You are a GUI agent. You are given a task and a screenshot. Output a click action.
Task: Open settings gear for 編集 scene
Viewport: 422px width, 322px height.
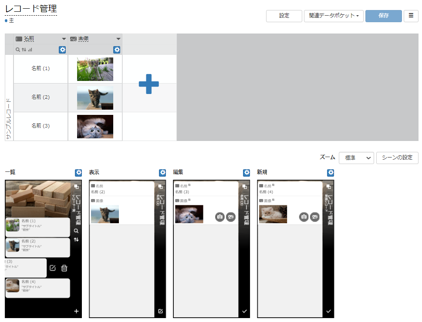[246, 172]
